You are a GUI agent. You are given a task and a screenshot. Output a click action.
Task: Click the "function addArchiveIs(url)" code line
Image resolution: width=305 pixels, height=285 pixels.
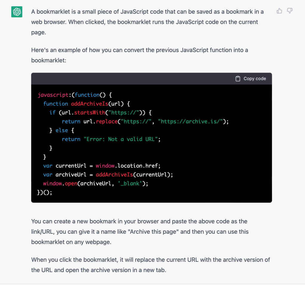87,104
